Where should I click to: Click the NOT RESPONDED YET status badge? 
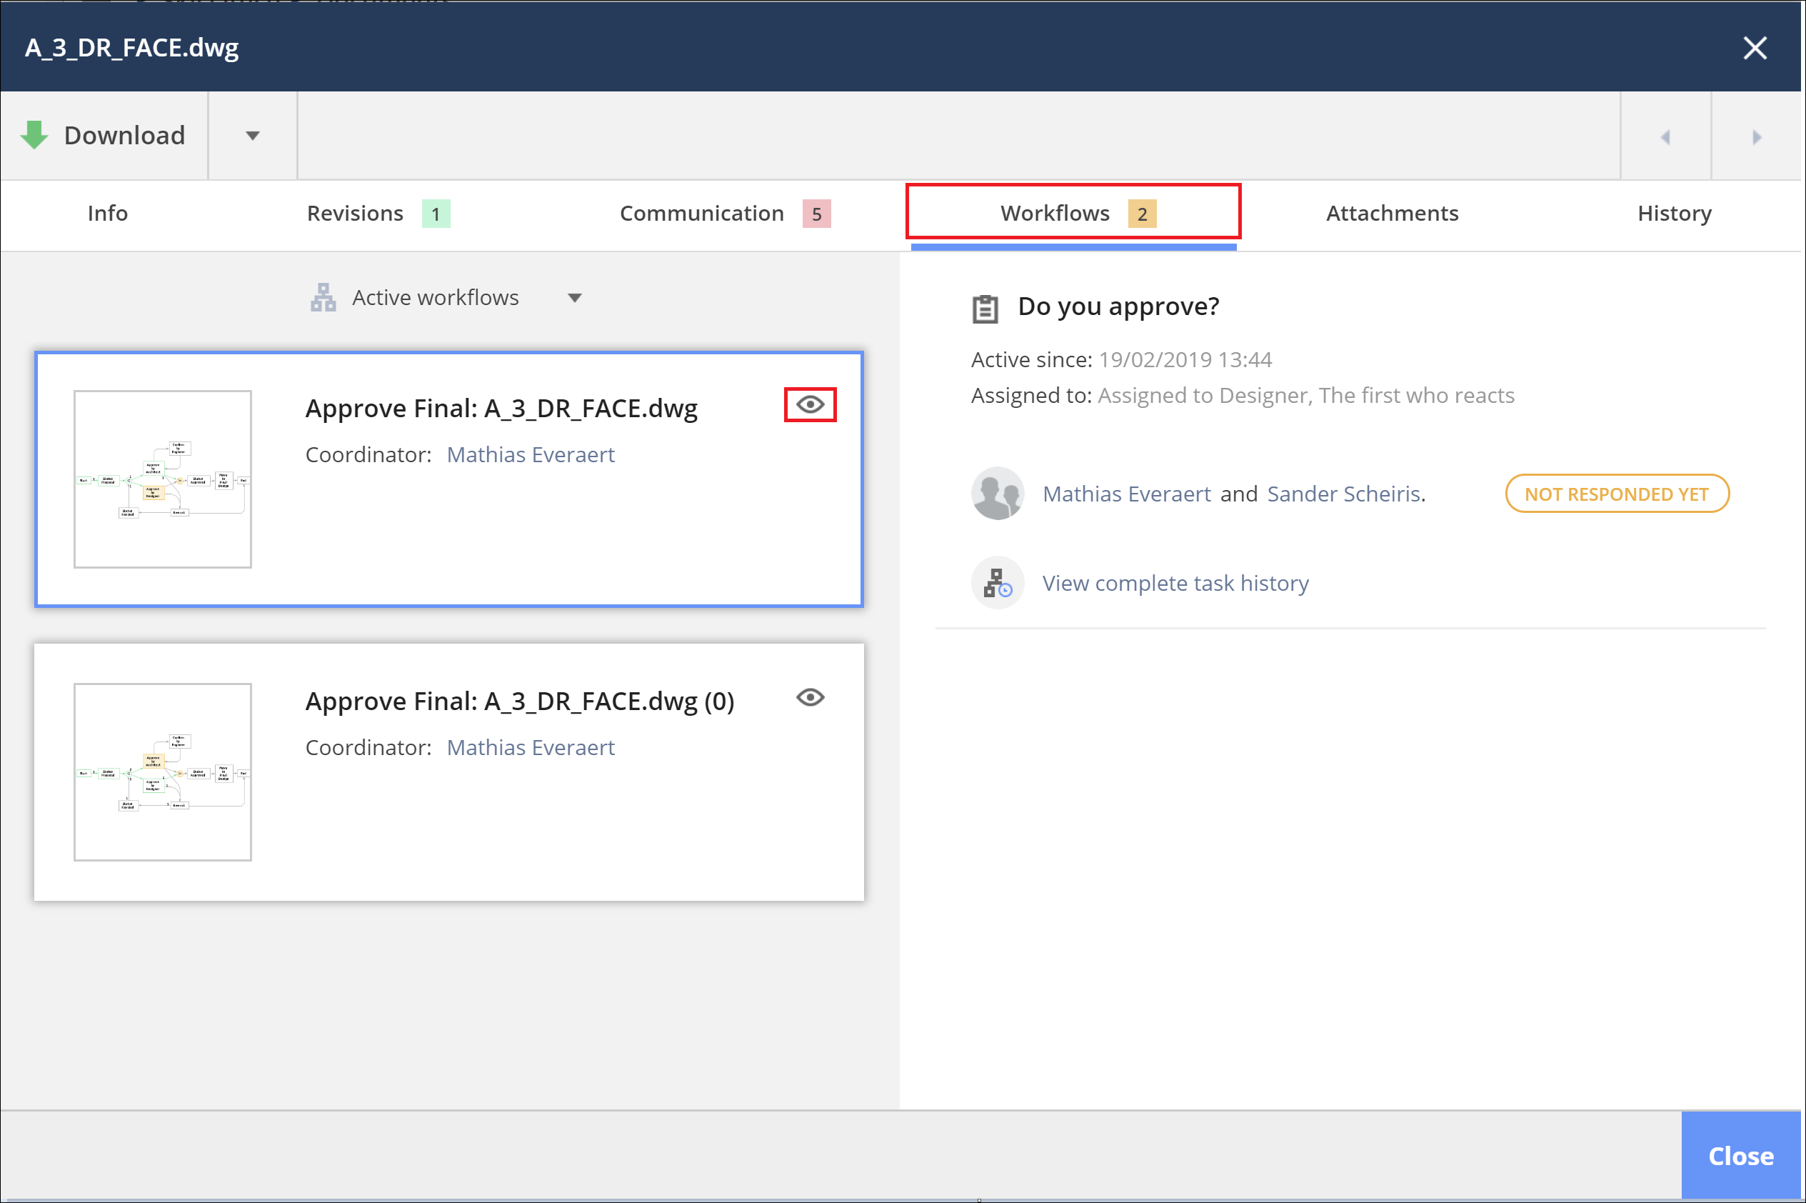(x=1617, y=493)
